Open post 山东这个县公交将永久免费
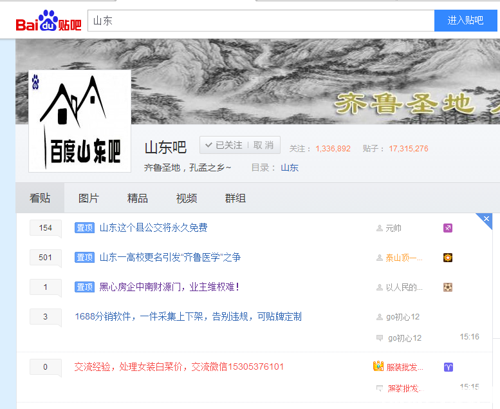 click(x=154, y=227)
